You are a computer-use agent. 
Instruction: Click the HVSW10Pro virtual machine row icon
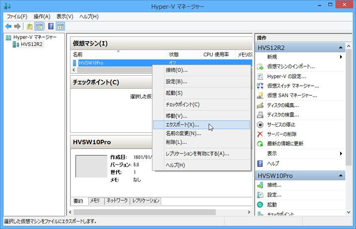click(x=74, y=63)
